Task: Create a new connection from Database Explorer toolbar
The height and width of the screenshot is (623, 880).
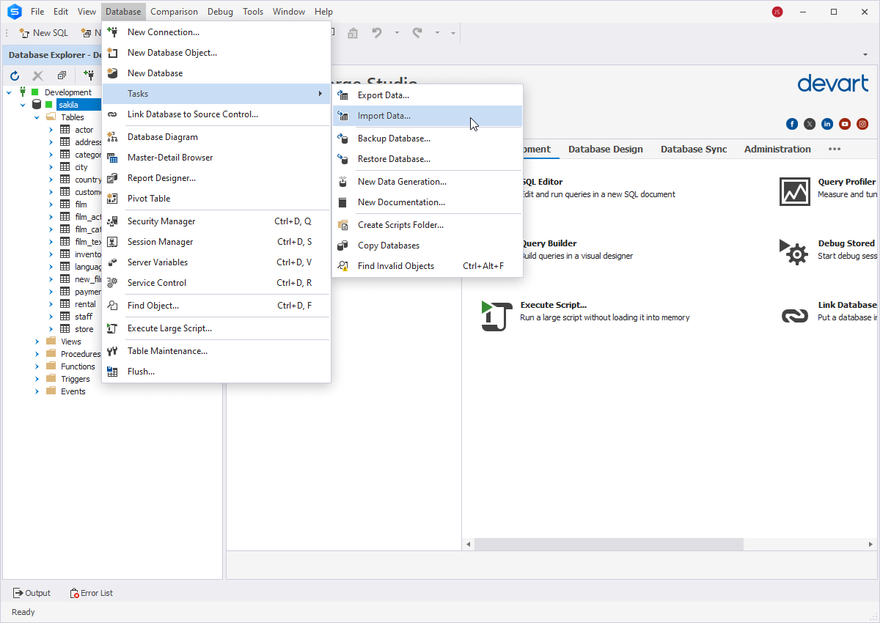Action: pos(88,75)
